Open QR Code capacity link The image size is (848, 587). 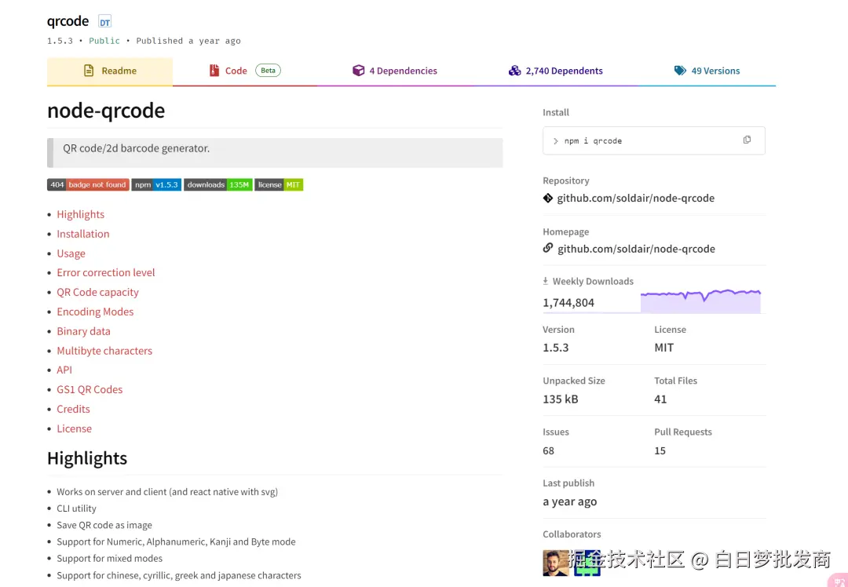click(x=97, y=293)
